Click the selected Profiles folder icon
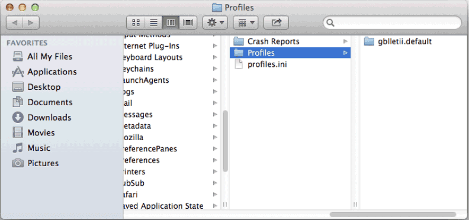 (x=239, y=53)
